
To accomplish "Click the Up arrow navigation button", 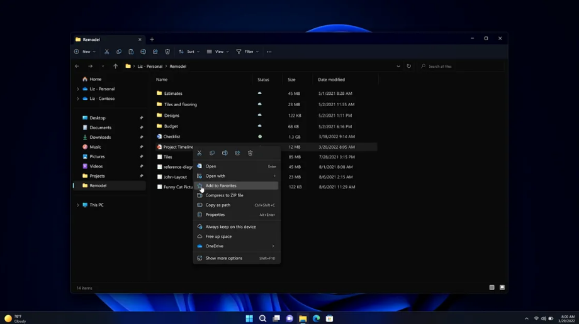I will pyautogui.click(x=115, y=66).
